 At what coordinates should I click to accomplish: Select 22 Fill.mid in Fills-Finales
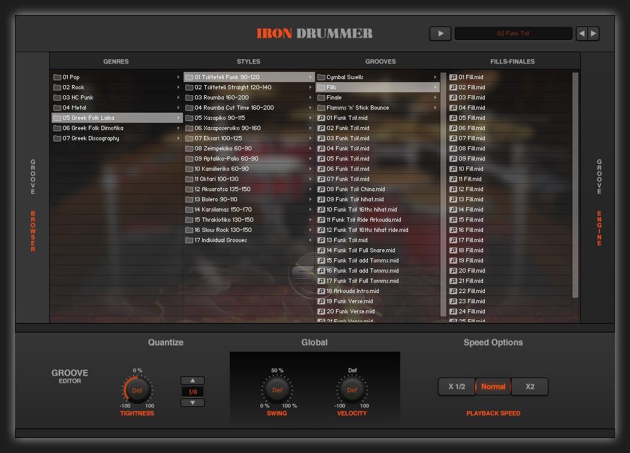pos(509,291)
